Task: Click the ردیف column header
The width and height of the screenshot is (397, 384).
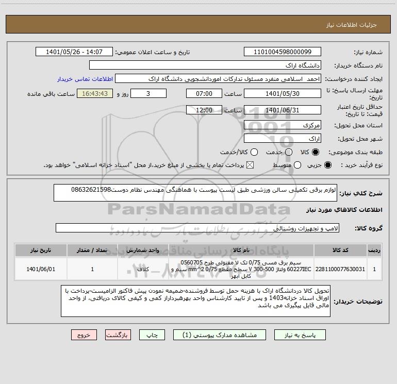Action: pos(374,251)
